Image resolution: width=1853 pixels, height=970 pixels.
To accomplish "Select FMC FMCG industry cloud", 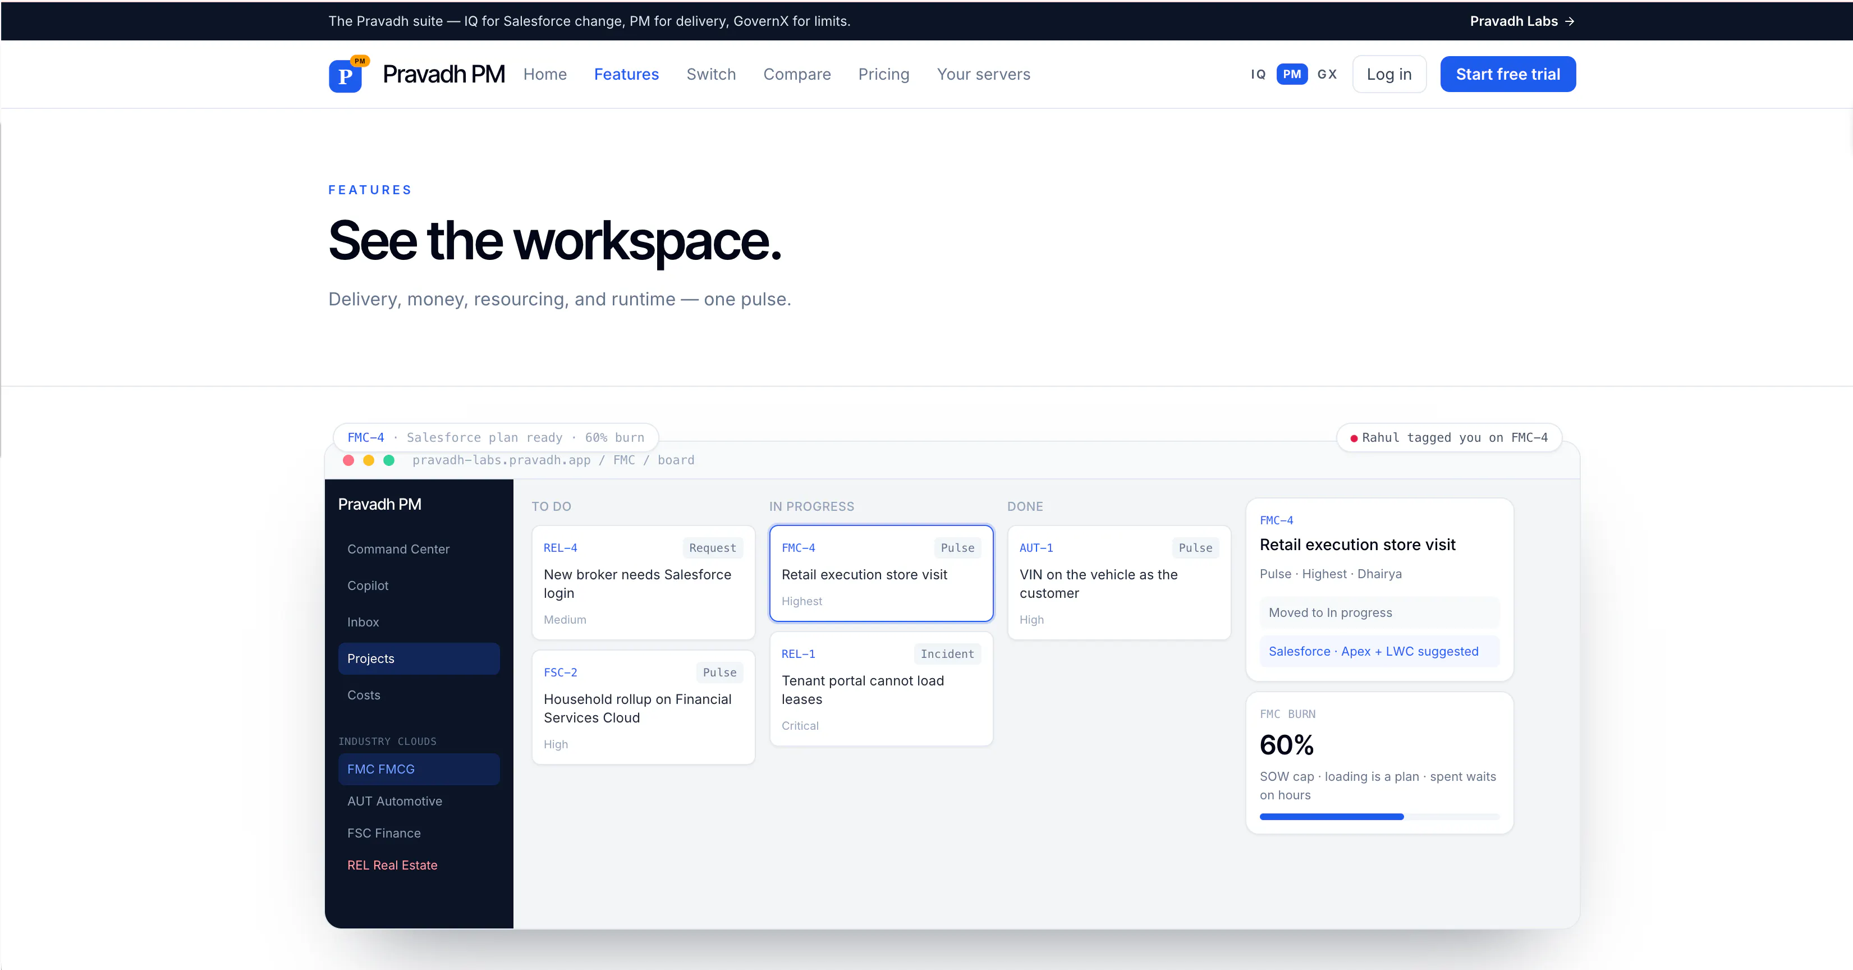I will 419,769.
